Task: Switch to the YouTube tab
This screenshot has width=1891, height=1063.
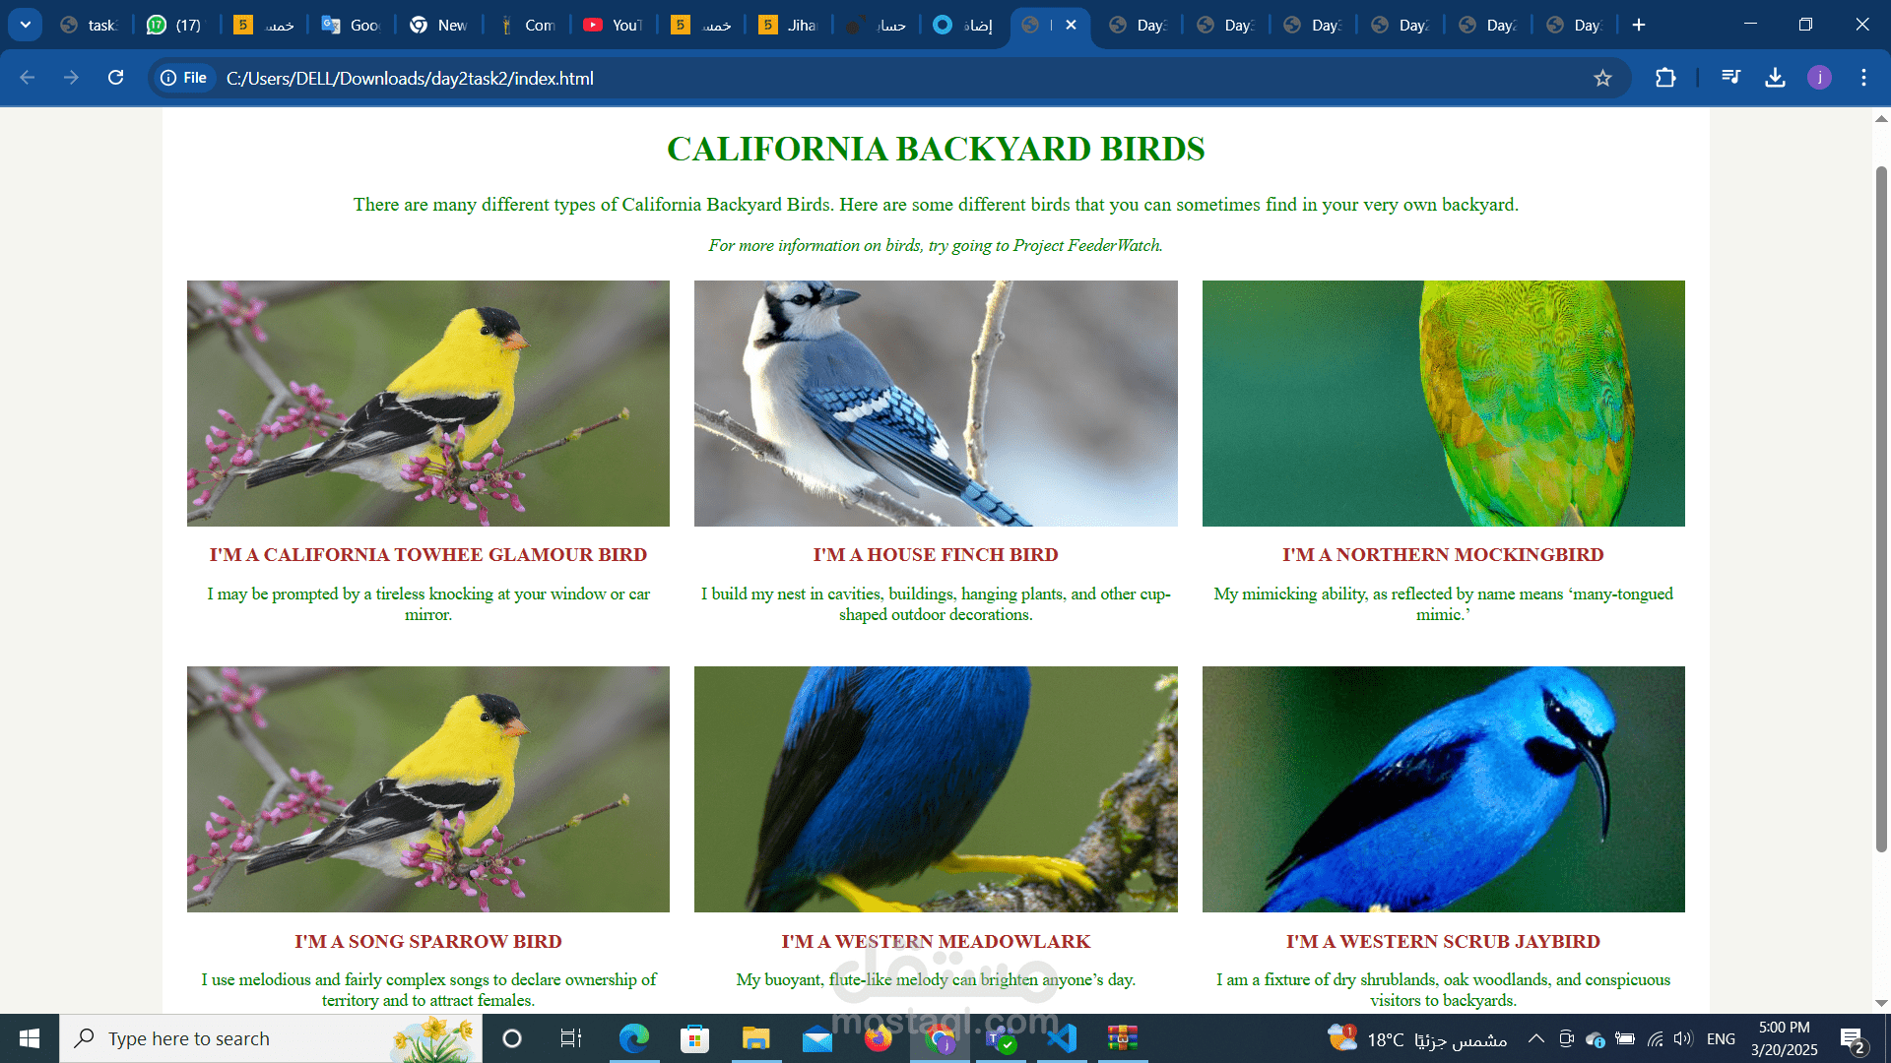Action: [613, 25]
